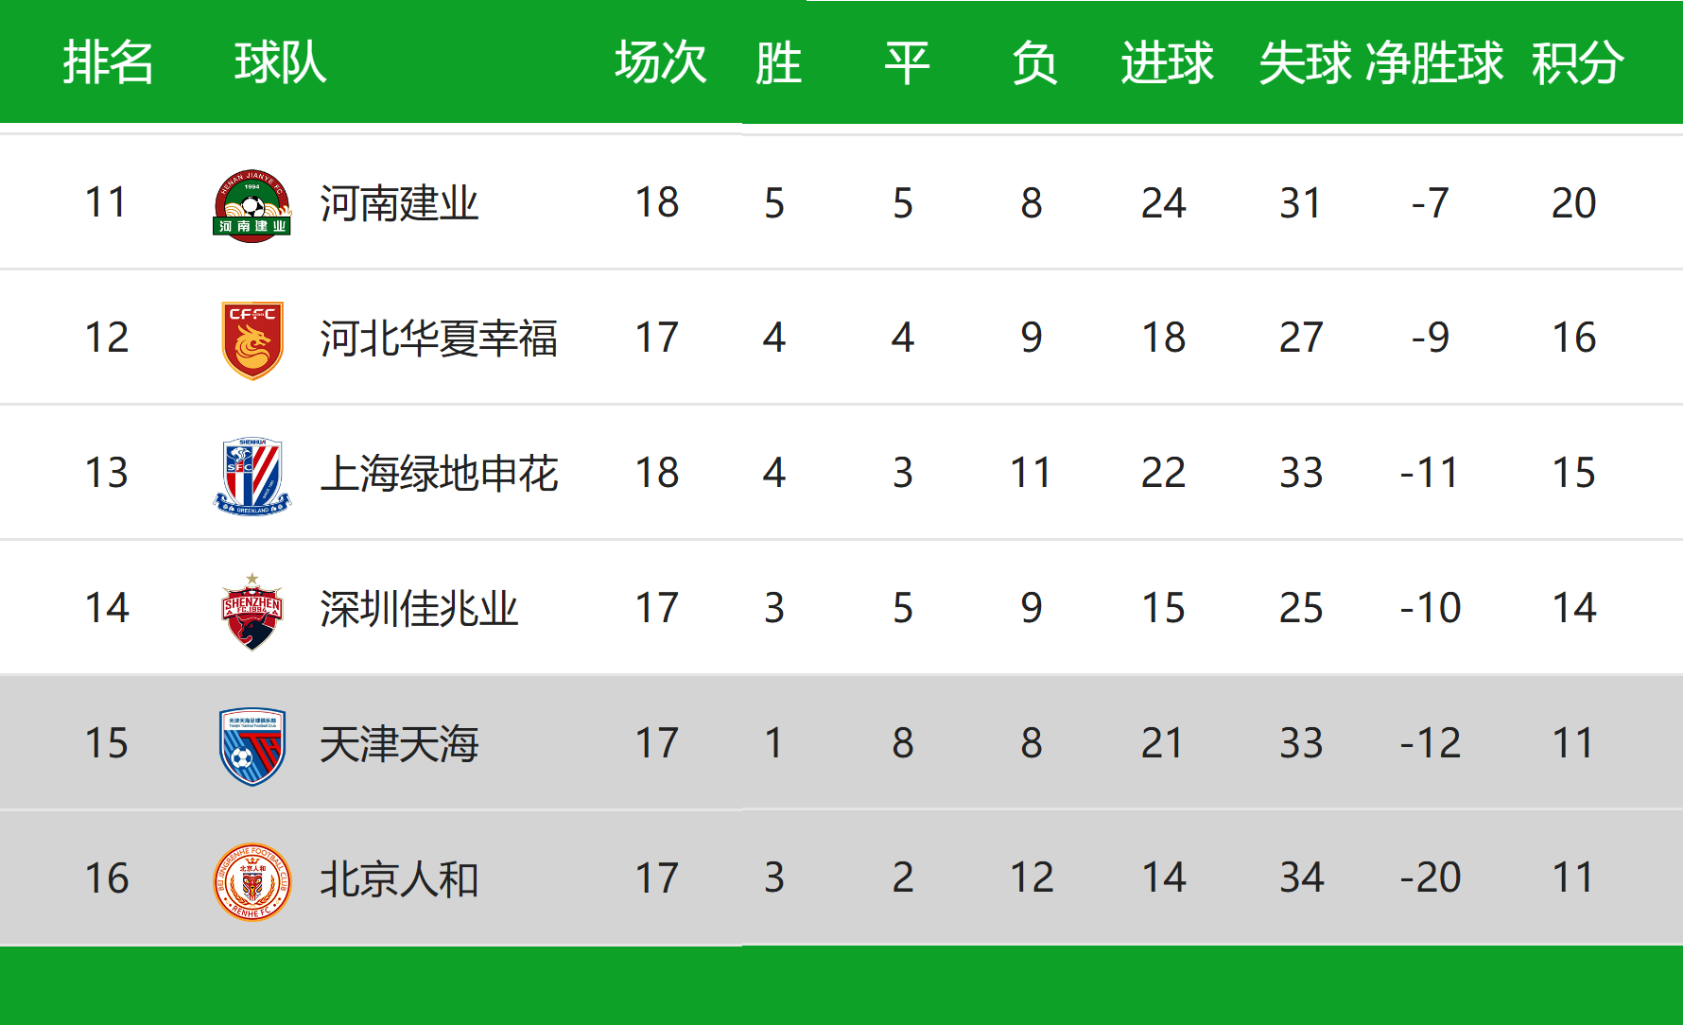
Task: Sort by the 积分 column header
Action: pos(1577,62)
